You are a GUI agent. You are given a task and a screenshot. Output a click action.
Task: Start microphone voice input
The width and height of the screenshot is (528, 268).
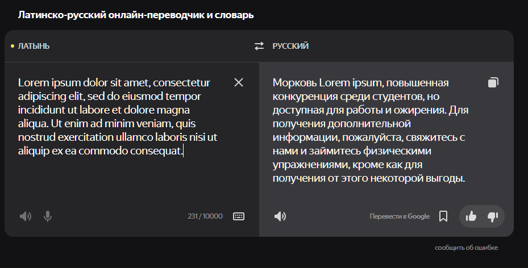(48, 216)
